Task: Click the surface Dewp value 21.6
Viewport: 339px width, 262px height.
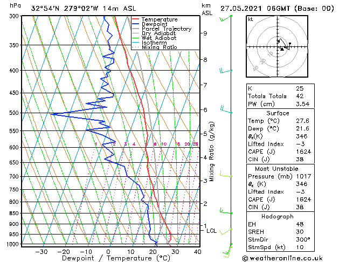Action: (x=303, y=129)
